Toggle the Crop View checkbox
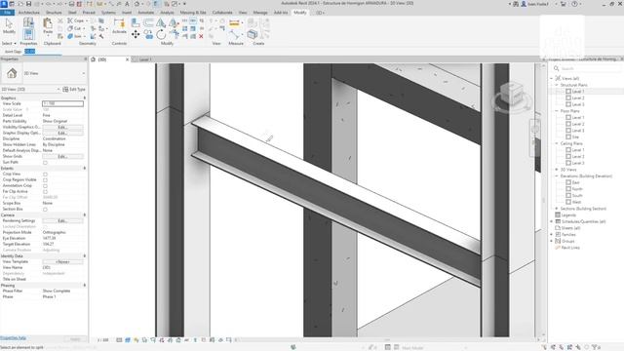The height and width of the screenshot is (351, 624). tap(45, 174)
